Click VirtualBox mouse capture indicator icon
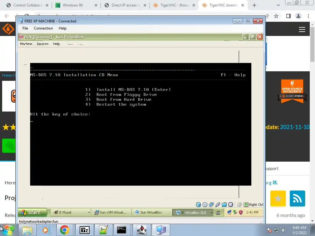This screenshot has height=236, width=315. (x=239, y=204)
